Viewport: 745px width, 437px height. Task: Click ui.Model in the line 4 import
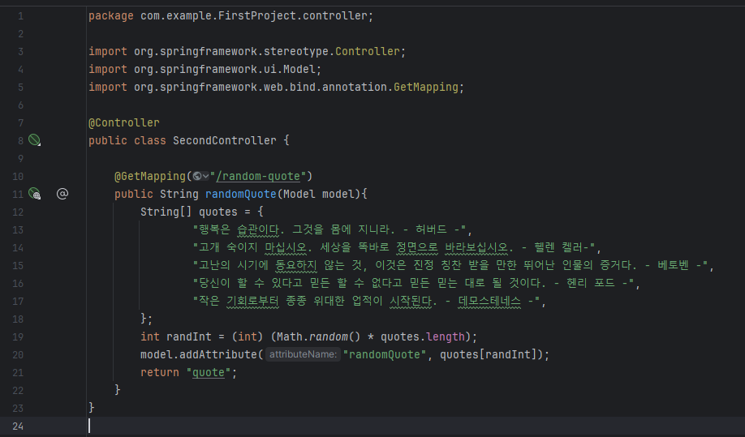coord(290,69)
